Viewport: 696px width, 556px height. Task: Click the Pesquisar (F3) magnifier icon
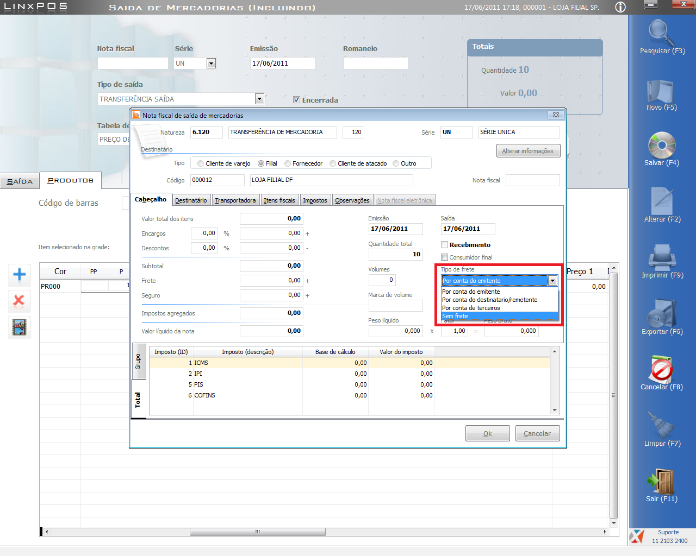[x=661, y=34]
